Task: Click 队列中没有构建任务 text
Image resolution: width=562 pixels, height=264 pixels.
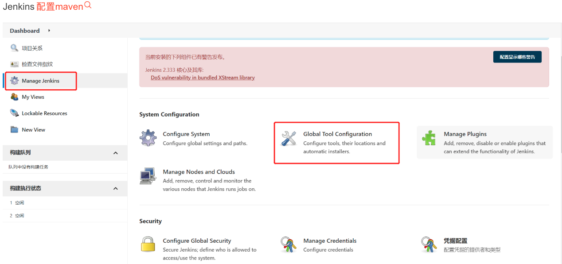Action: (x=28, y=167)
